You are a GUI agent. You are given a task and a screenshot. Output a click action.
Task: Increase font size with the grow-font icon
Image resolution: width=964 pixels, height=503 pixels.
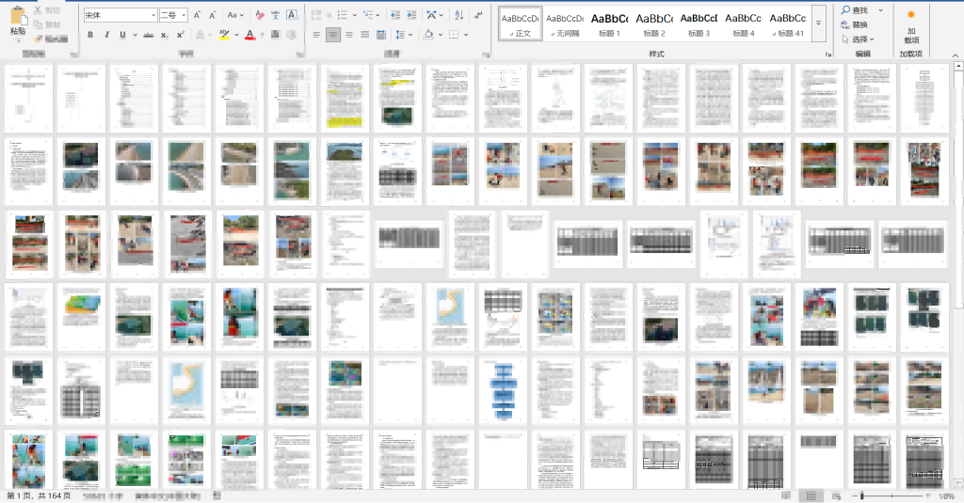196,15
